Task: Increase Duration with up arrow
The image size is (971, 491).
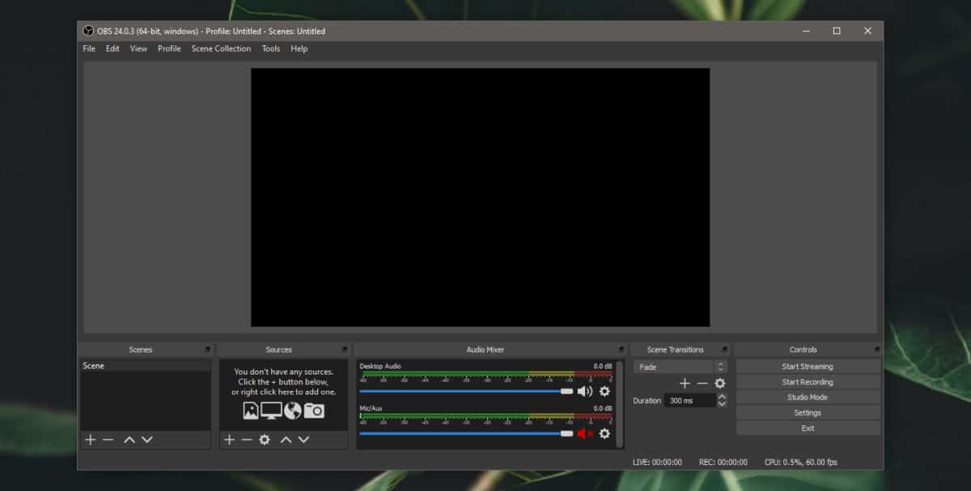Action: 722,397
